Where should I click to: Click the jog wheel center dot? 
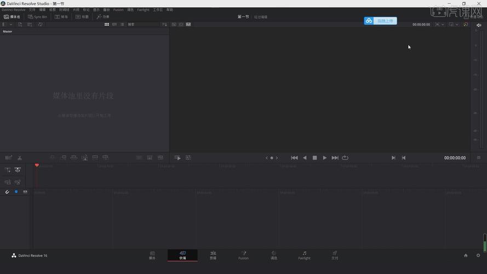[x=272, y=158]
